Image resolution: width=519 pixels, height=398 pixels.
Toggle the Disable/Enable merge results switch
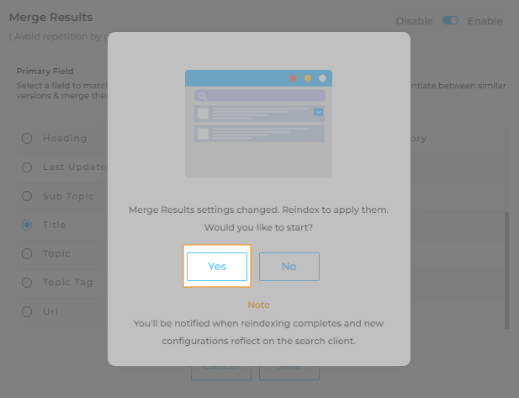pyautogui.click(x=450, y=21)
